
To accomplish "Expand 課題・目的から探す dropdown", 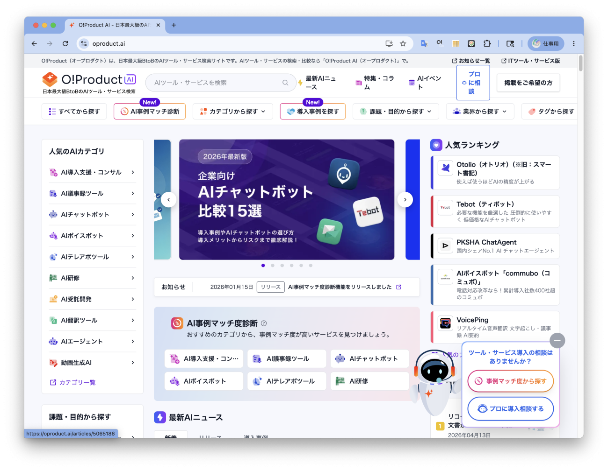I will pyautogui.click(x=396, y=112).
